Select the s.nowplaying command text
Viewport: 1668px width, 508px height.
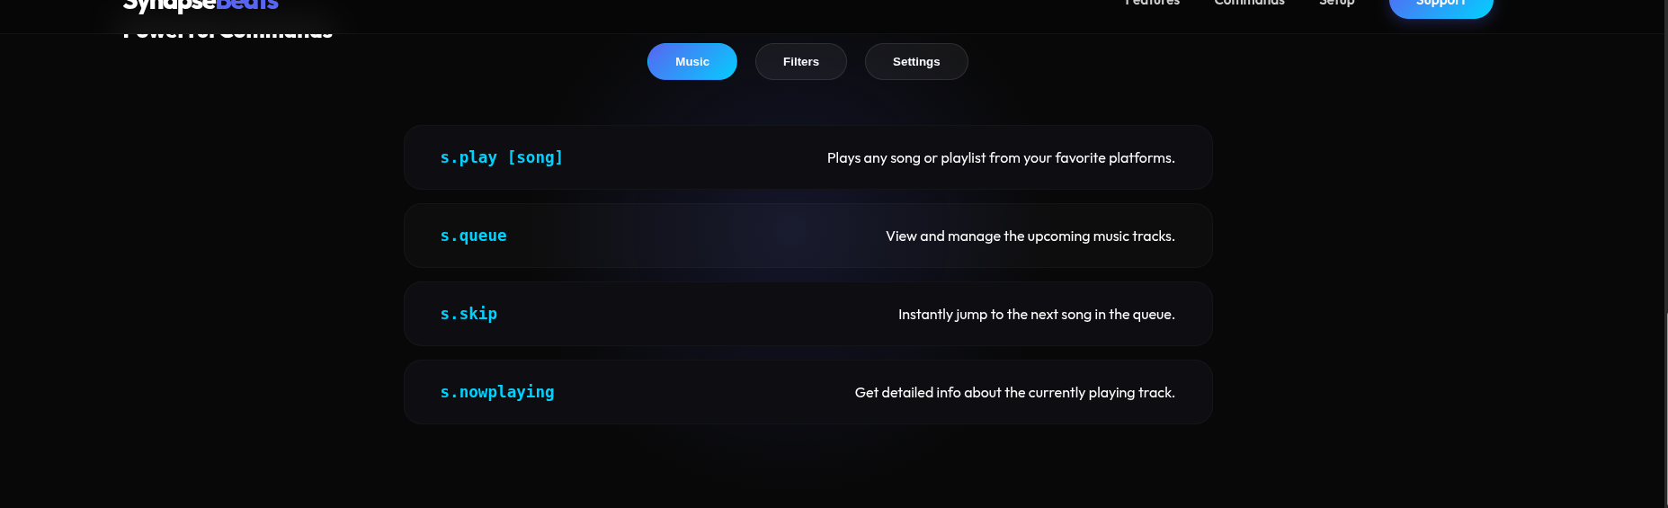point(496,392)
